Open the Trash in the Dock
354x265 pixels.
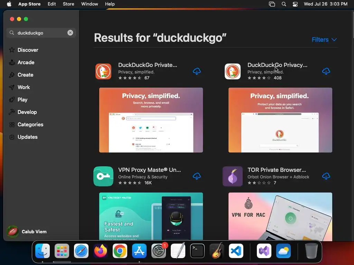tap(311, 251)
